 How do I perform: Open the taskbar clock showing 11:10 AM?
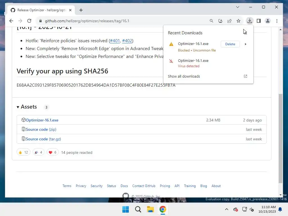click(267, 209)
